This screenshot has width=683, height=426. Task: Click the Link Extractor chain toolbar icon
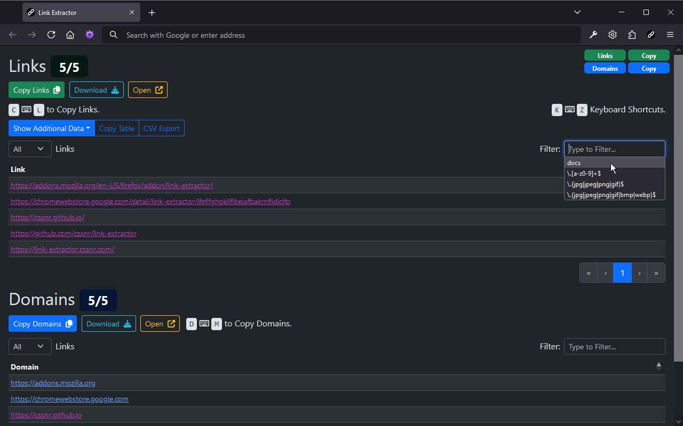pos(651,35)
